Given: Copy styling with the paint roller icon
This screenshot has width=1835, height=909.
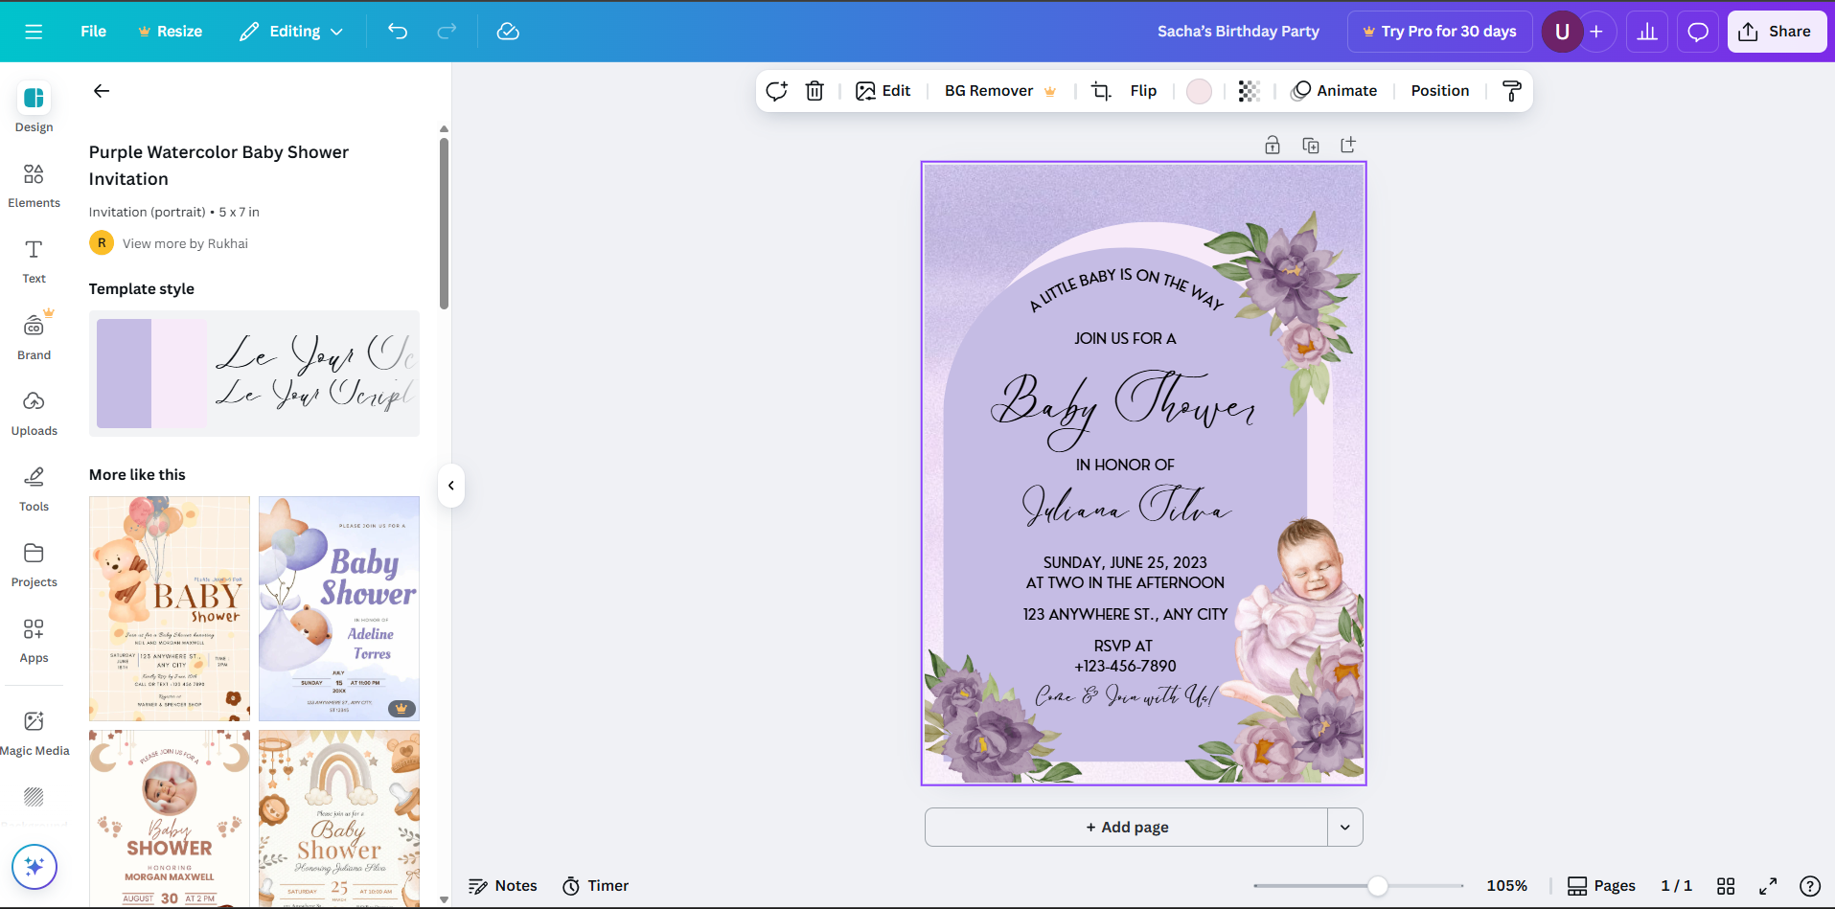Looking at the screenshot, I should click(1510, 91).
